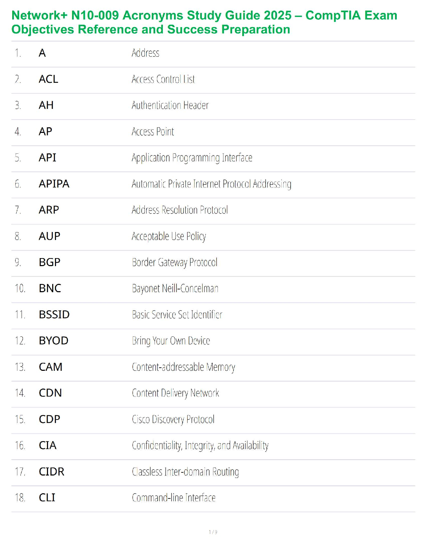Click the green study guide title heading

point(204,22)
